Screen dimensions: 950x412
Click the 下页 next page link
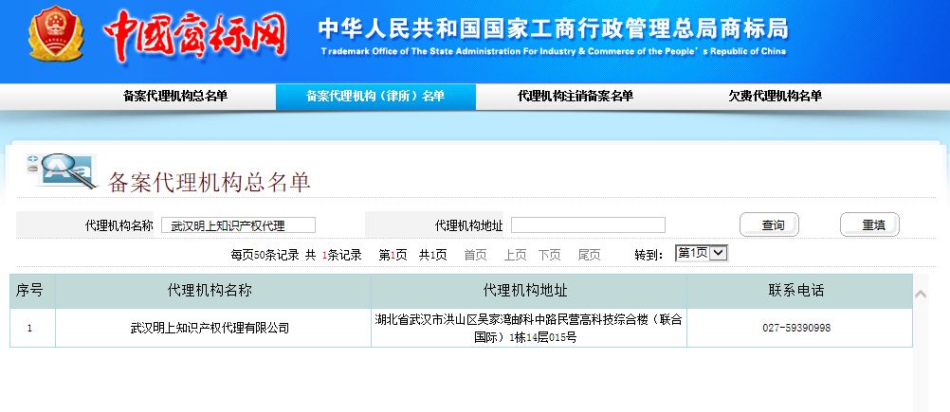550,255
